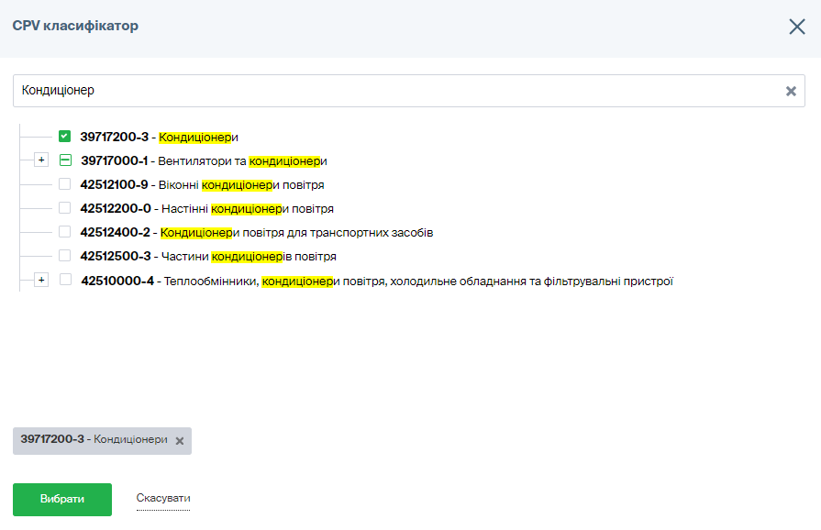Viewport: 821px width, 530px height.
Task: Remove the 39717200-3 Кондиціонери selected tag
Action: pos(180,441)
